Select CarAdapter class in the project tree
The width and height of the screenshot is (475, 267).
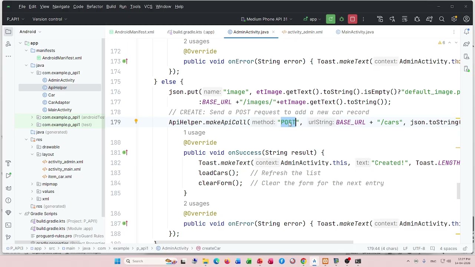coord(59,102)
